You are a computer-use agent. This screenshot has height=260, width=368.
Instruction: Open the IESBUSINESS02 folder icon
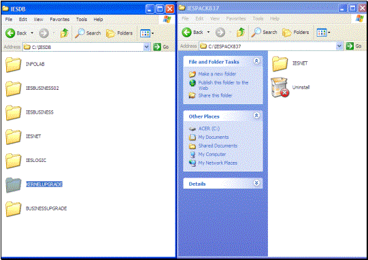pos(13,88)
